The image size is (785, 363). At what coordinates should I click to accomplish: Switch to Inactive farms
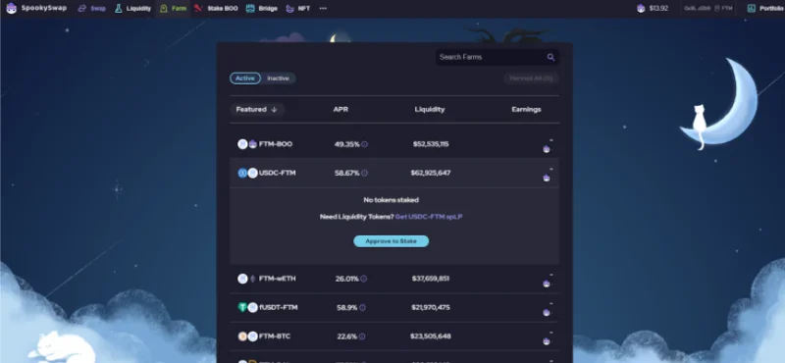click(279, 78)
